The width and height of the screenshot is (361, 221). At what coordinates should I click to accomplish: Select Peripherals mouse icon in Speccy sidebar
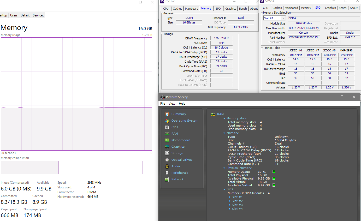[x=167, y=173]
